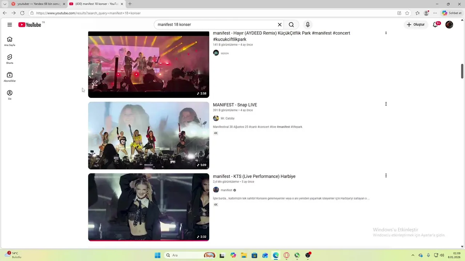Image resolution: width=465 pixels, height=261 pixels.
Task: Go back in browser history
Action: pyautogui.click(x=5, y=13)
